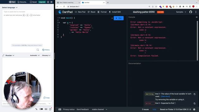Open the browser extensions puzzle icon
The width and height of the screenshot is (199, 112).
(x=183, y=7)
